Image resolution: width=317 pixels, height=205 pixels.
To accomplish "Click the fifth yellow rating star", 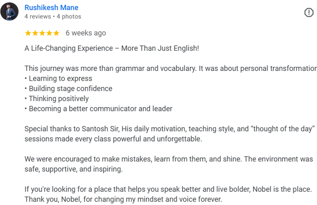I will [x=56, y=33].
